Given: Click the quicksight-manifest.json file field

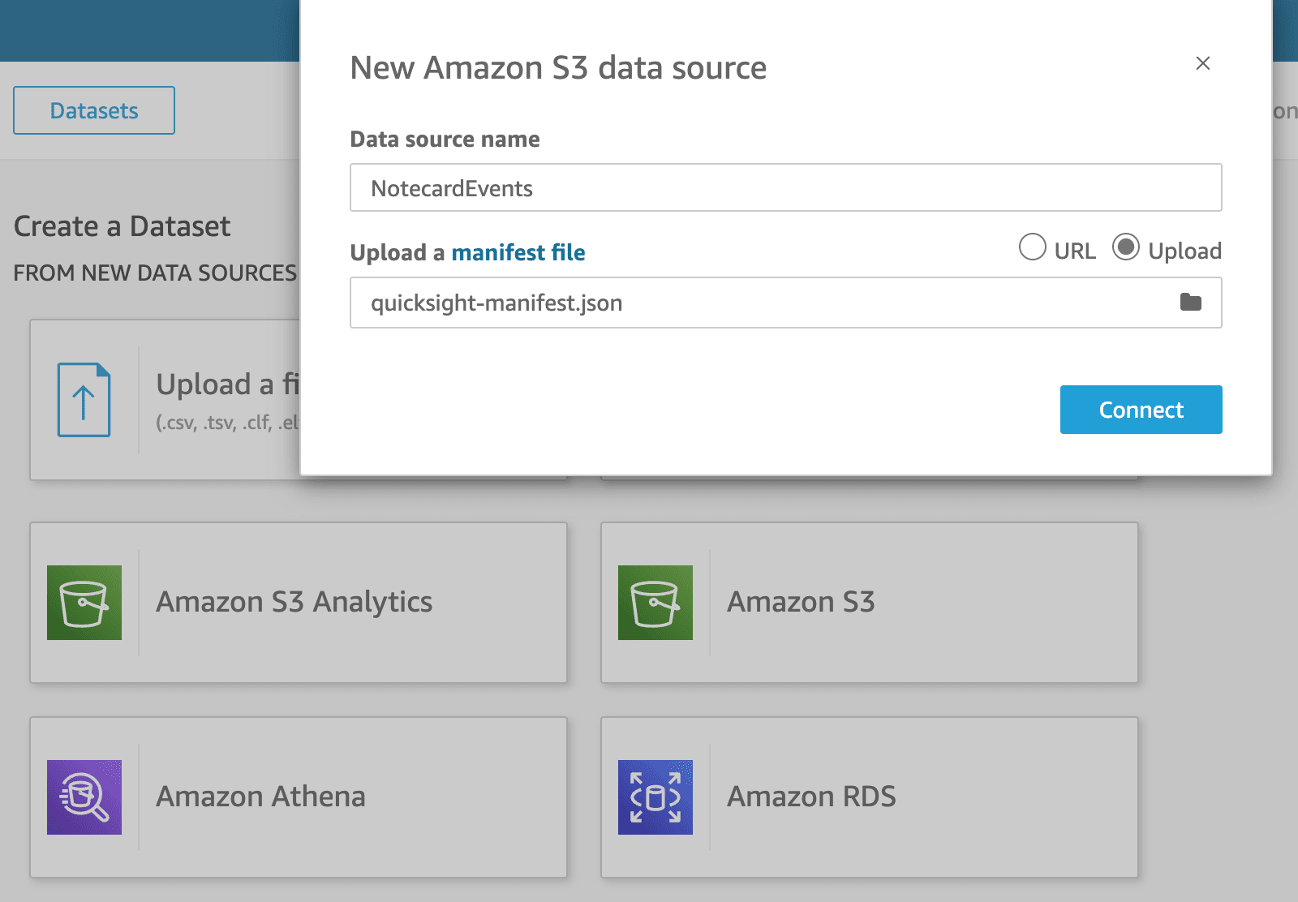Looking at the screenshot, I should coord(763,303).
